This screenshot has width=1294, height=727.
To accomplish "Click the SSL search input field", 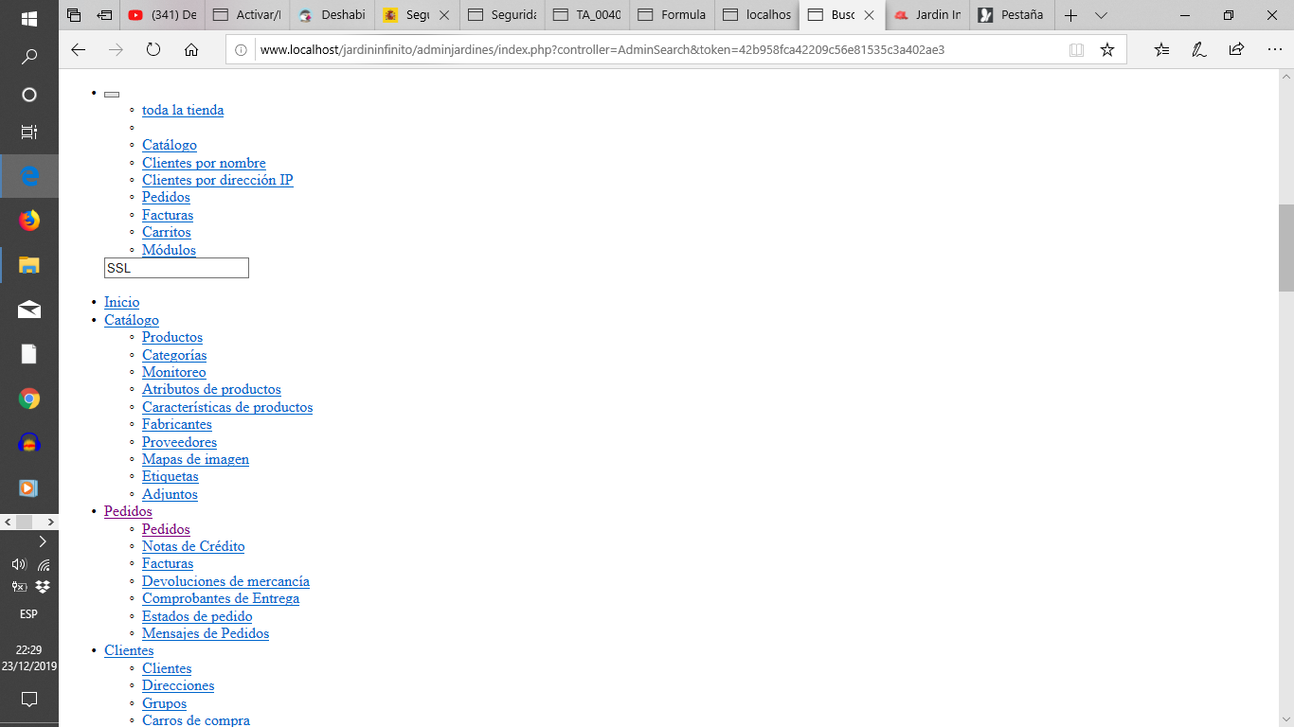I will [176, 268].
